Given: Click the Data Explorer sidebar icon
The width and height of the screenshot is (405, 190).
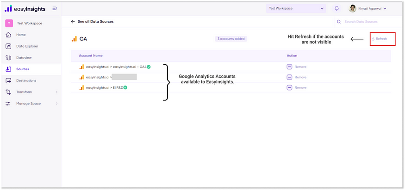Looking at the screenshot, I should (x=8, y=46).
